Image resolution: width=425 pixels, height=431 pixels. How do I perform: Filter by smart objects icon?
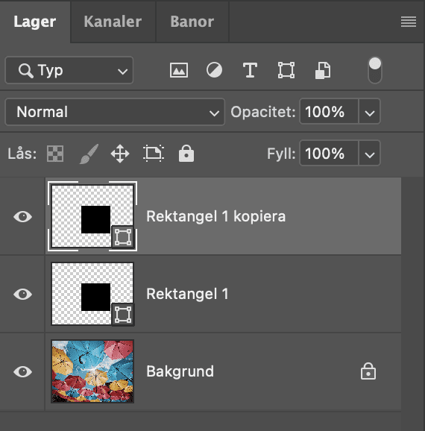[x=323, y=70]
